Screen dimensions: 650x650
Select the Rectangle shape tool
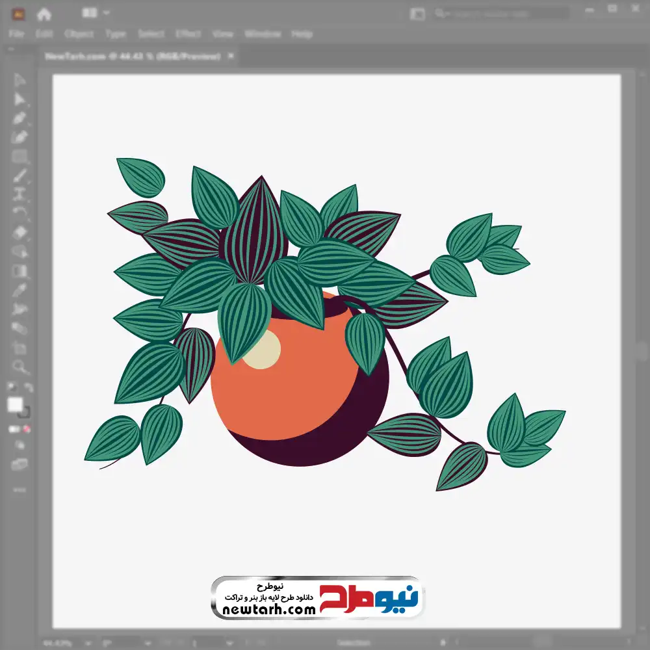19,157
